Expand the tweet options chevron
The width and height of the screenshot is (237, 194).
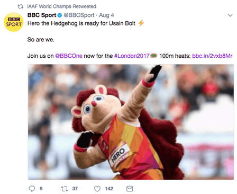[230, 15]
